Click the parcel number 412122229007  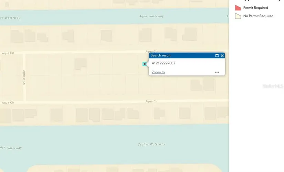[x=163, y=63]
